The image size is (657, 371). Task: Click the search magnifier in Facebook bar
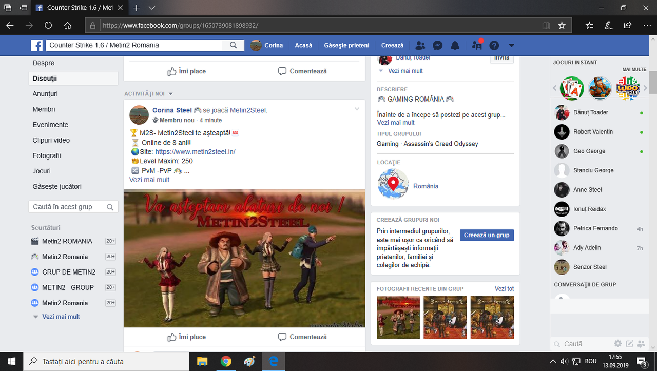click(233, 45)
